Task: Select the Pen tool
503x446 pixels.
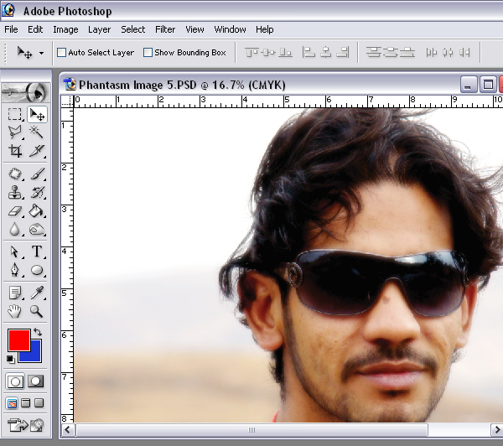Action: click(x=15, y=270)
